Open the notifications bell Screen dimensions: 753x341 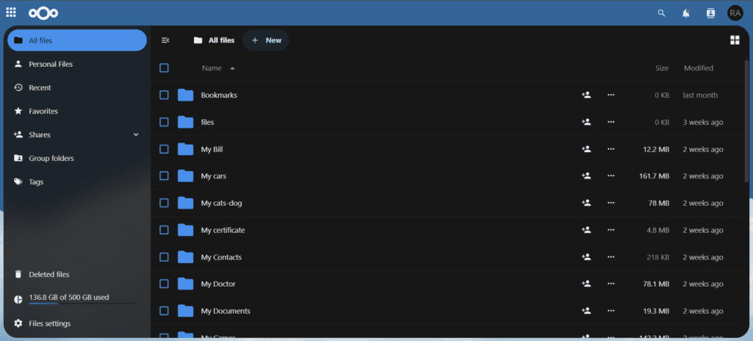point(686,13)
